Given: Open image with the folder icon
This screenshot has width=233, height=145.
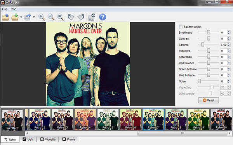Looking at the screenshot, I should pos(5,17).
